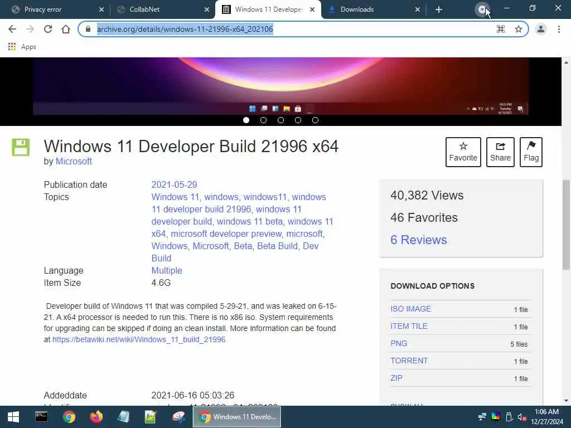571x428 pixels.
Task: Bookmark this page with the star icon
Action: [x=519, y=29]
